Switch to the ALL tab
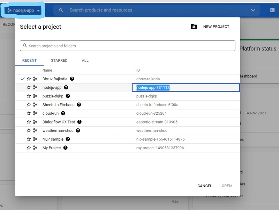The image size is (279, 210). (85, 60)
